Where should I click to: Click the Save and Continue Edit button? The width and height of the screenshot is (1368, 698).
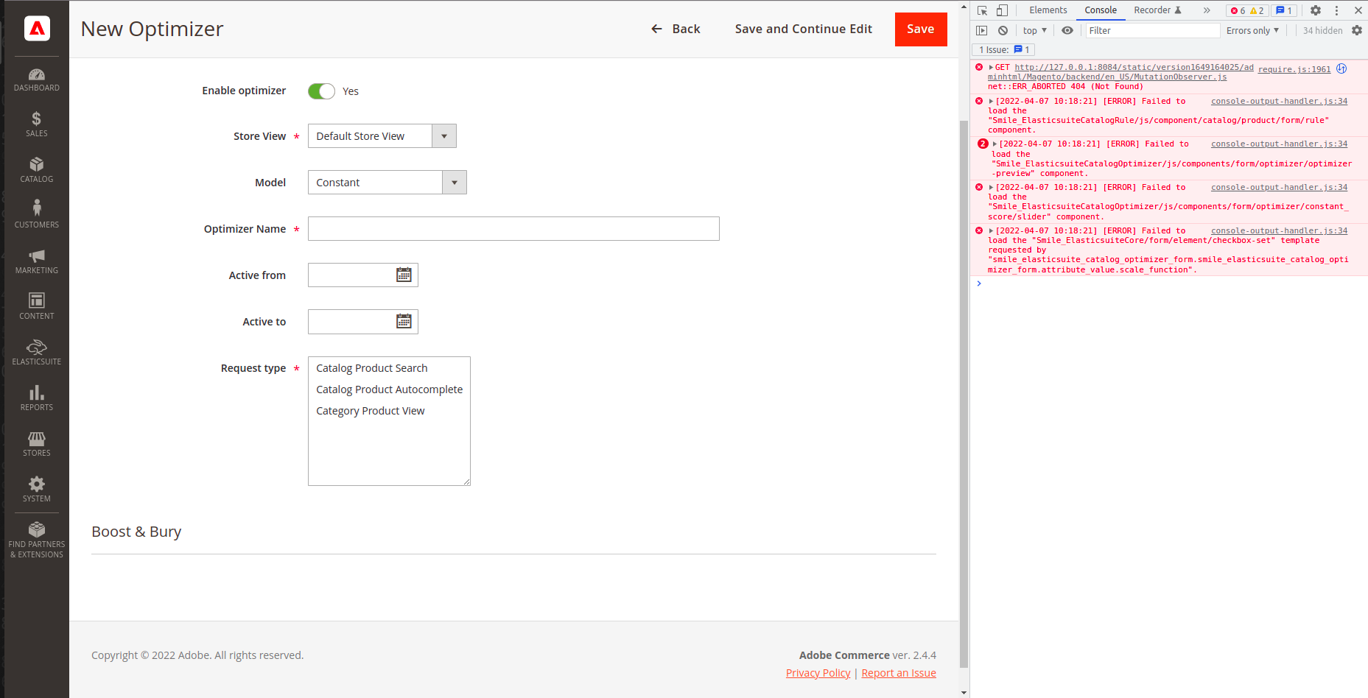coord(803,29)
